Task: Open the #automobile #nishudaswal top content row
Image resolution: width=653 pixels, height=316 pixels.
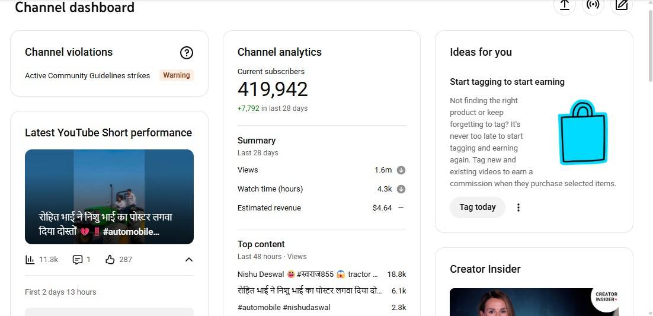Action: coord(284,307)
